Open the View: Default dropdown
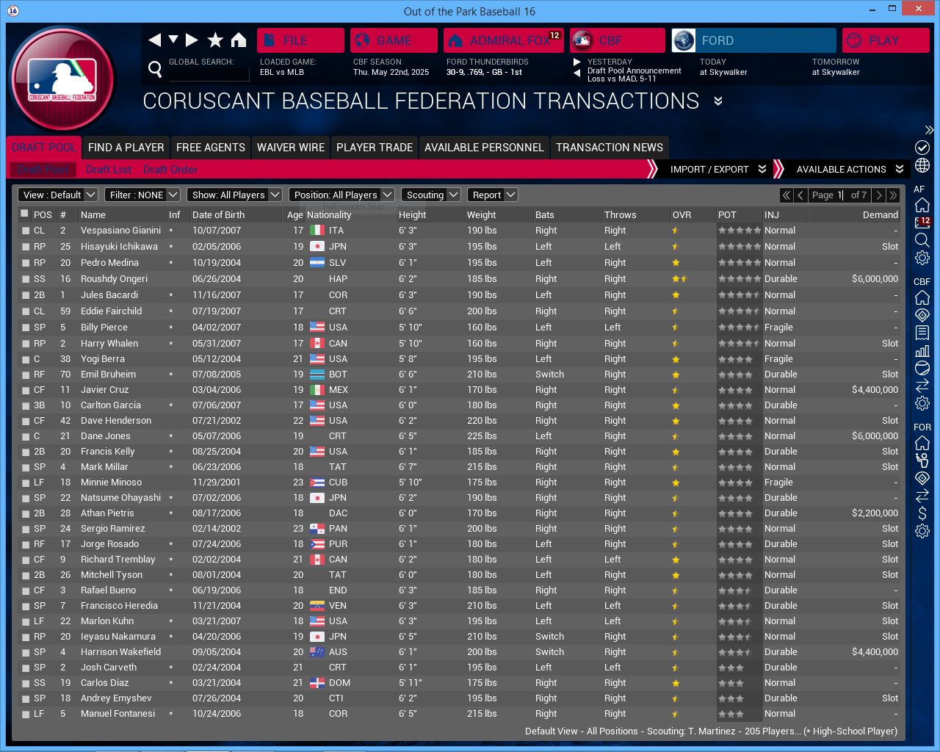 click(x=58, y=195)
